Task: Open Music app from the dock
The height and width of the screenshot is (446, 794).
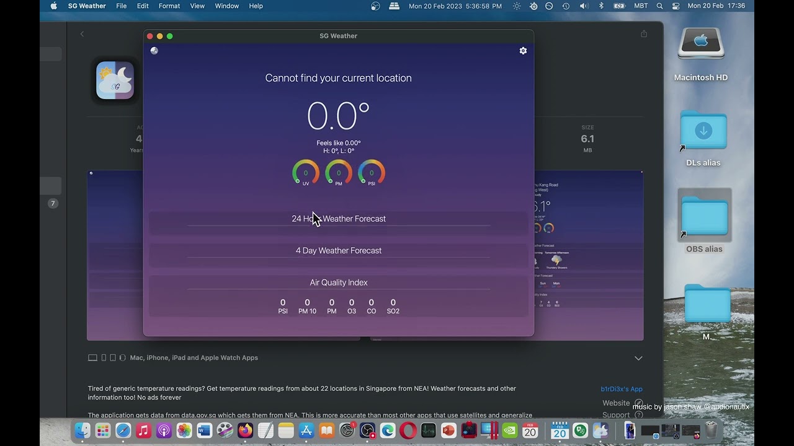Action: (x=144, y=431)
